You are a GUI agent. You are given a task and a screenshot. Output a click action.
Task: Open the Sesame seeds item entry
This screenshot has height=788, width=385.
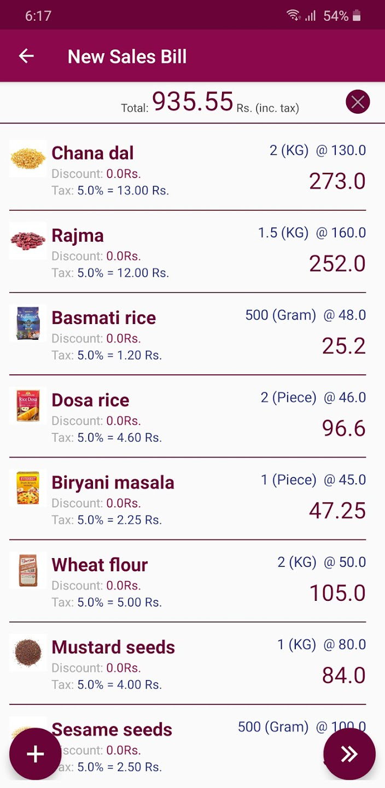(x=112, y=729)
